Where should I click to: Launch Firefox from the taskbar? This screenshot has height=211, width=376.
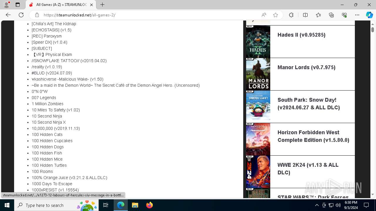(x=150, y=205)
